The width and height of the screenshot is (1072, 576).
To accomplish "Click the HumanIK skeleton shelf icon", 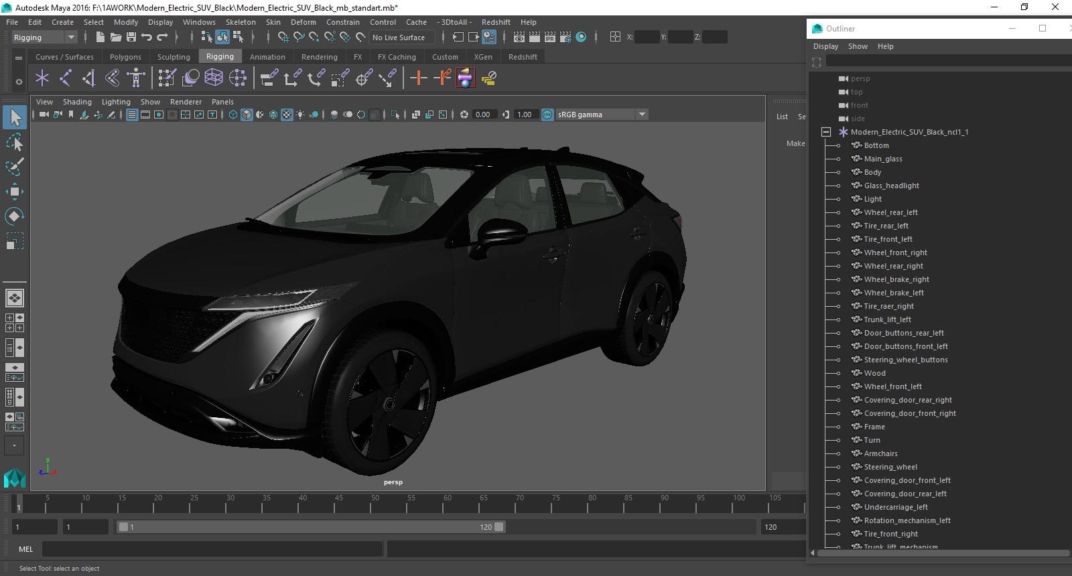I will 136,78.
